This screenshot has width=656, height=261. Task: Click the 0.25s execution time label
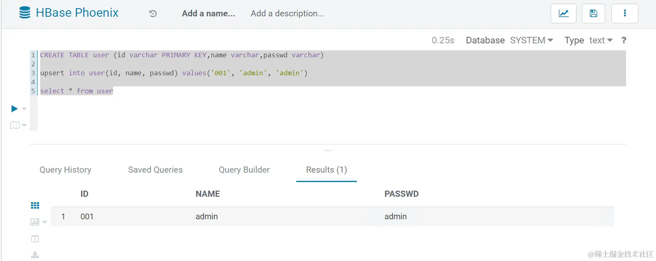click(x=443, y=40)
